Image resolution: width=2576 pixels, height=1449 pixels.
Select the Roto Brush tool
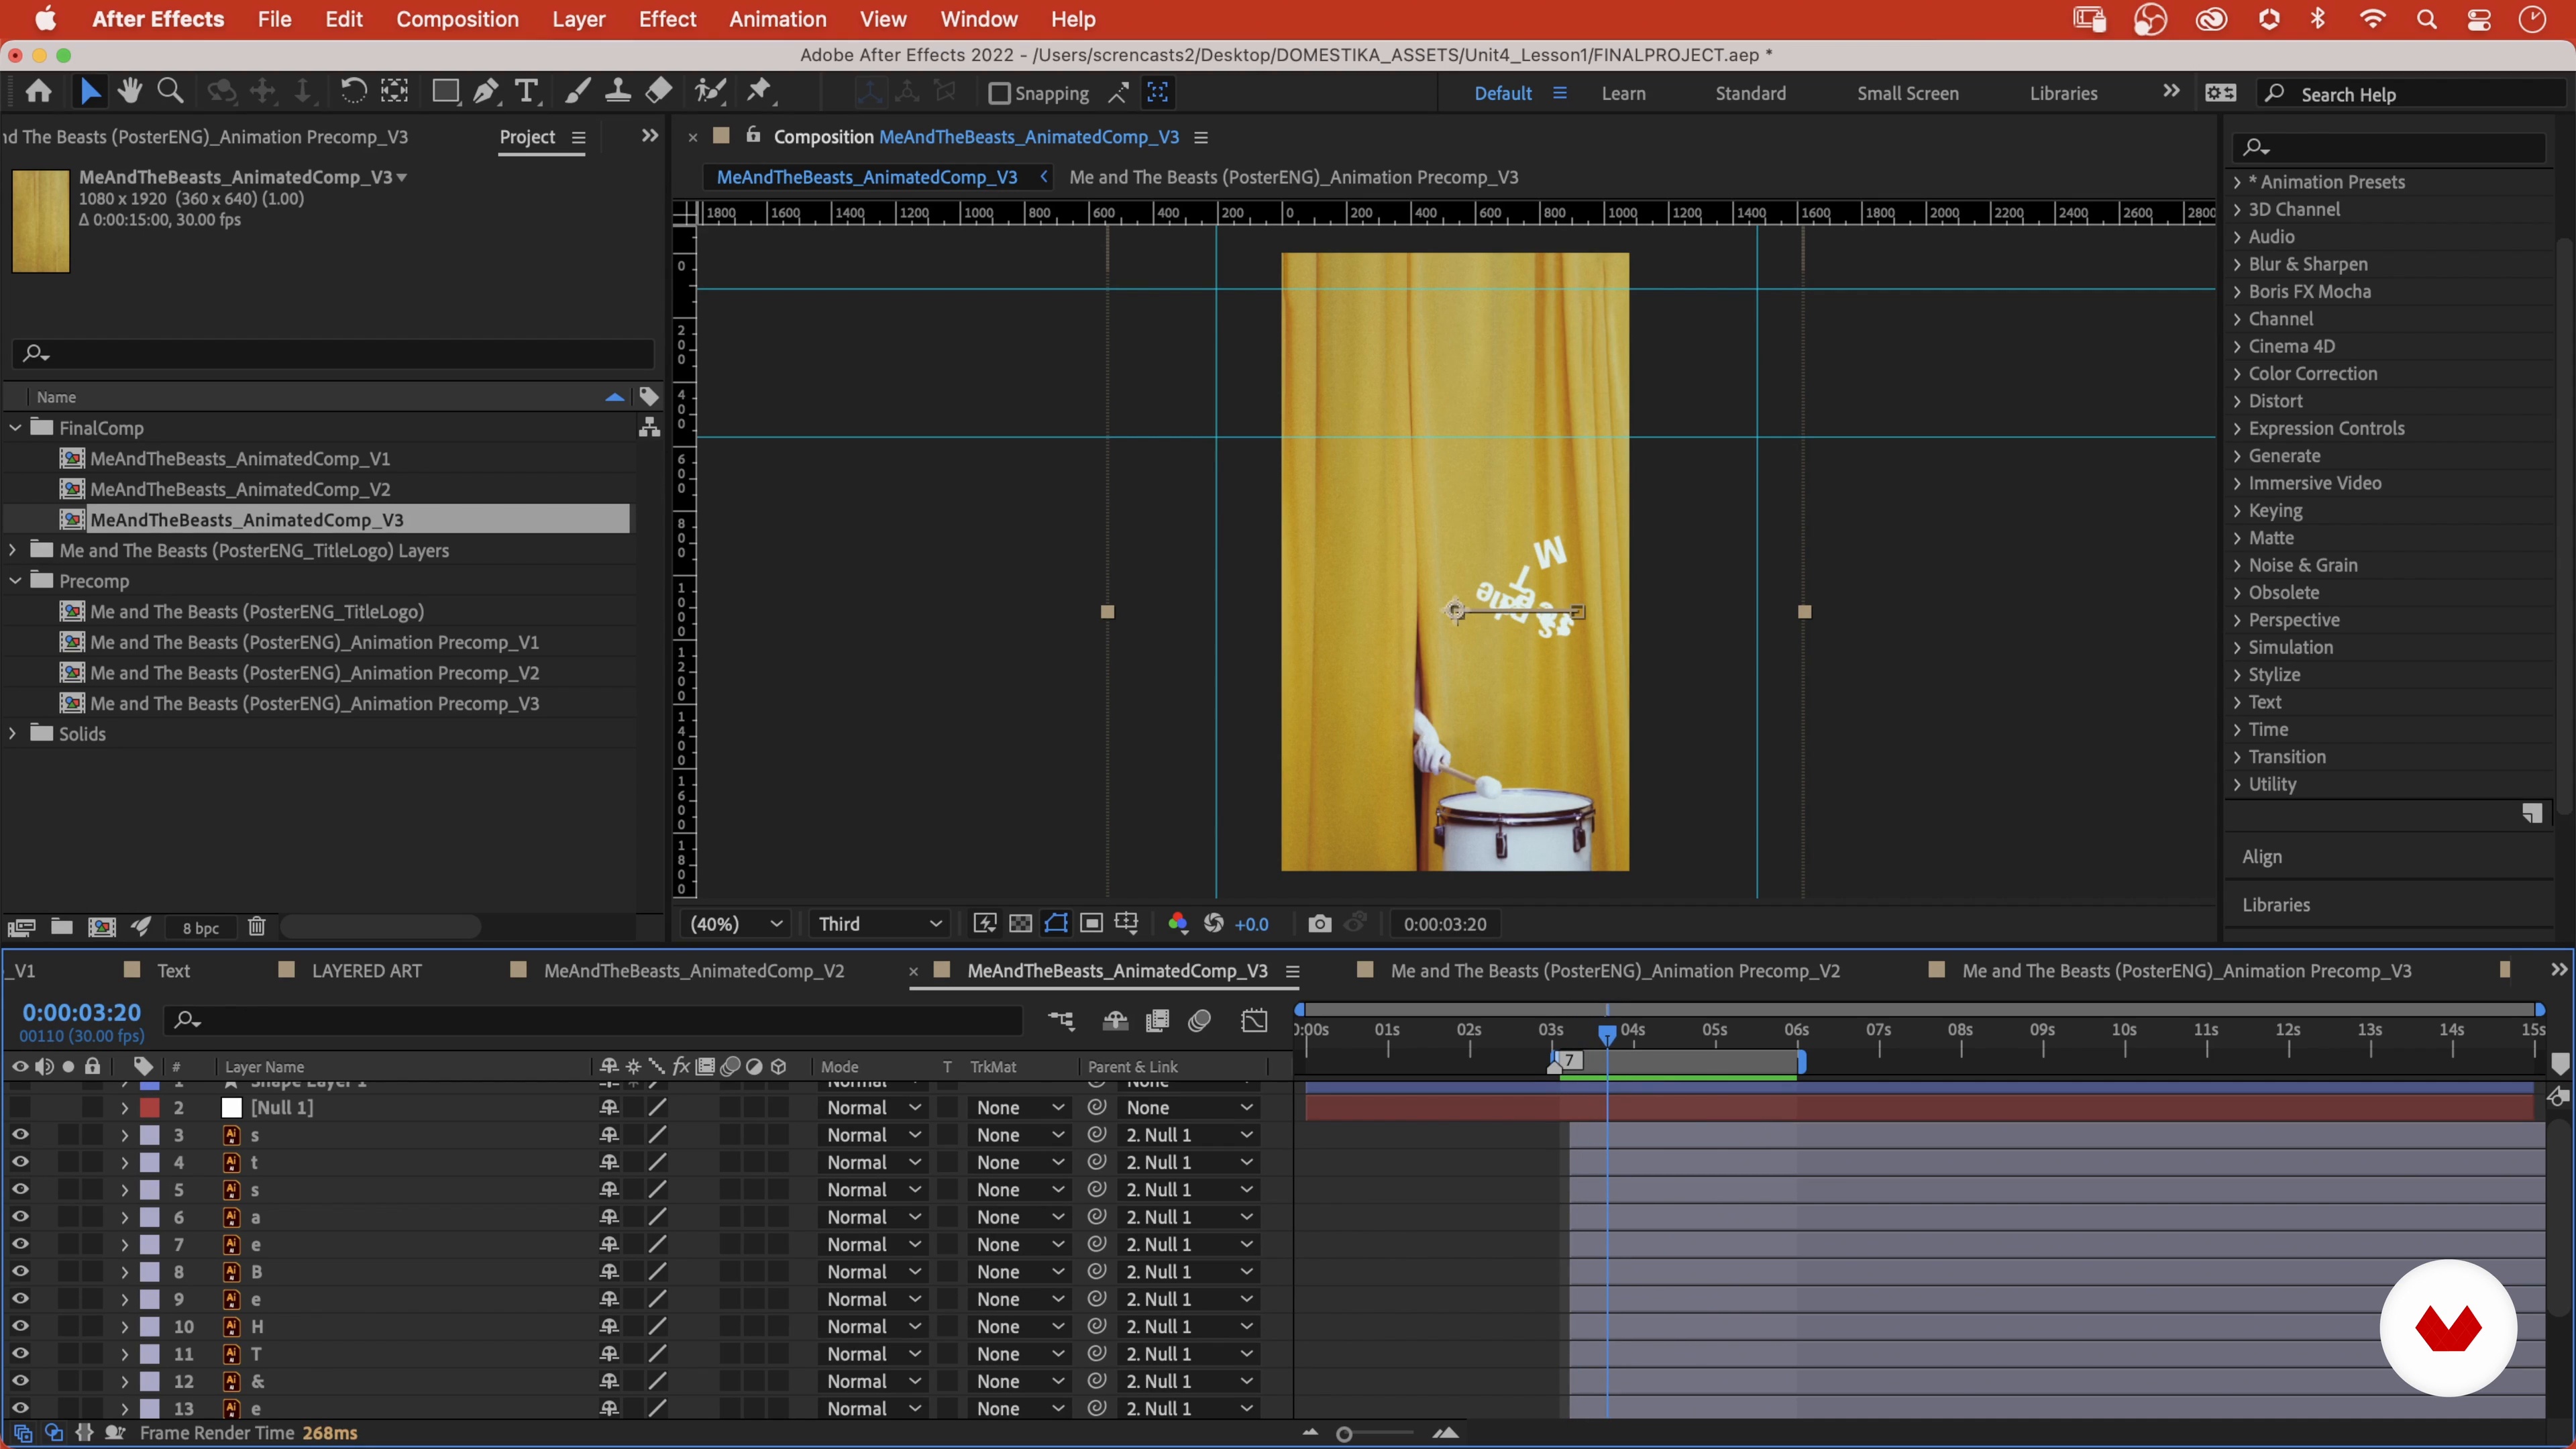(711, 92)
